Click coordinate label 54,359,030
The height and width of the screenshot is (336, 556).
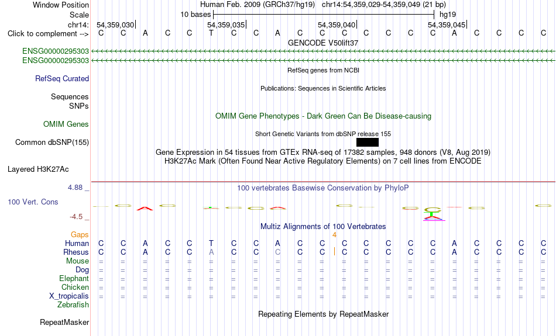(x=116, y=25)
